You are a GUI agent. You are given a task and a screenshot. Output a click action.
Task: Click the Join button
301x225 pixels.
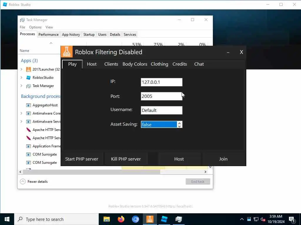coord(223,159)
